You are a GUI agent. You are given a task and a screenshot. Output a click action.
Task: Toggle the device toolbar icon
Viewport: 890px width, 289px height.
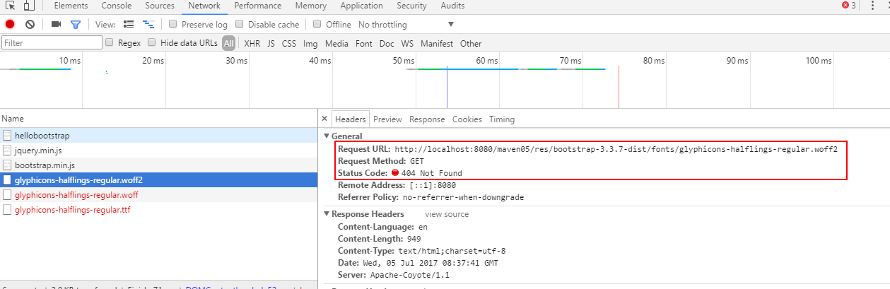click(28, 6)
